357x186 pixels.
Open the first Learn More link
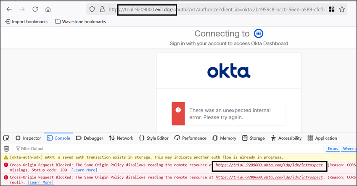point(84,170)
